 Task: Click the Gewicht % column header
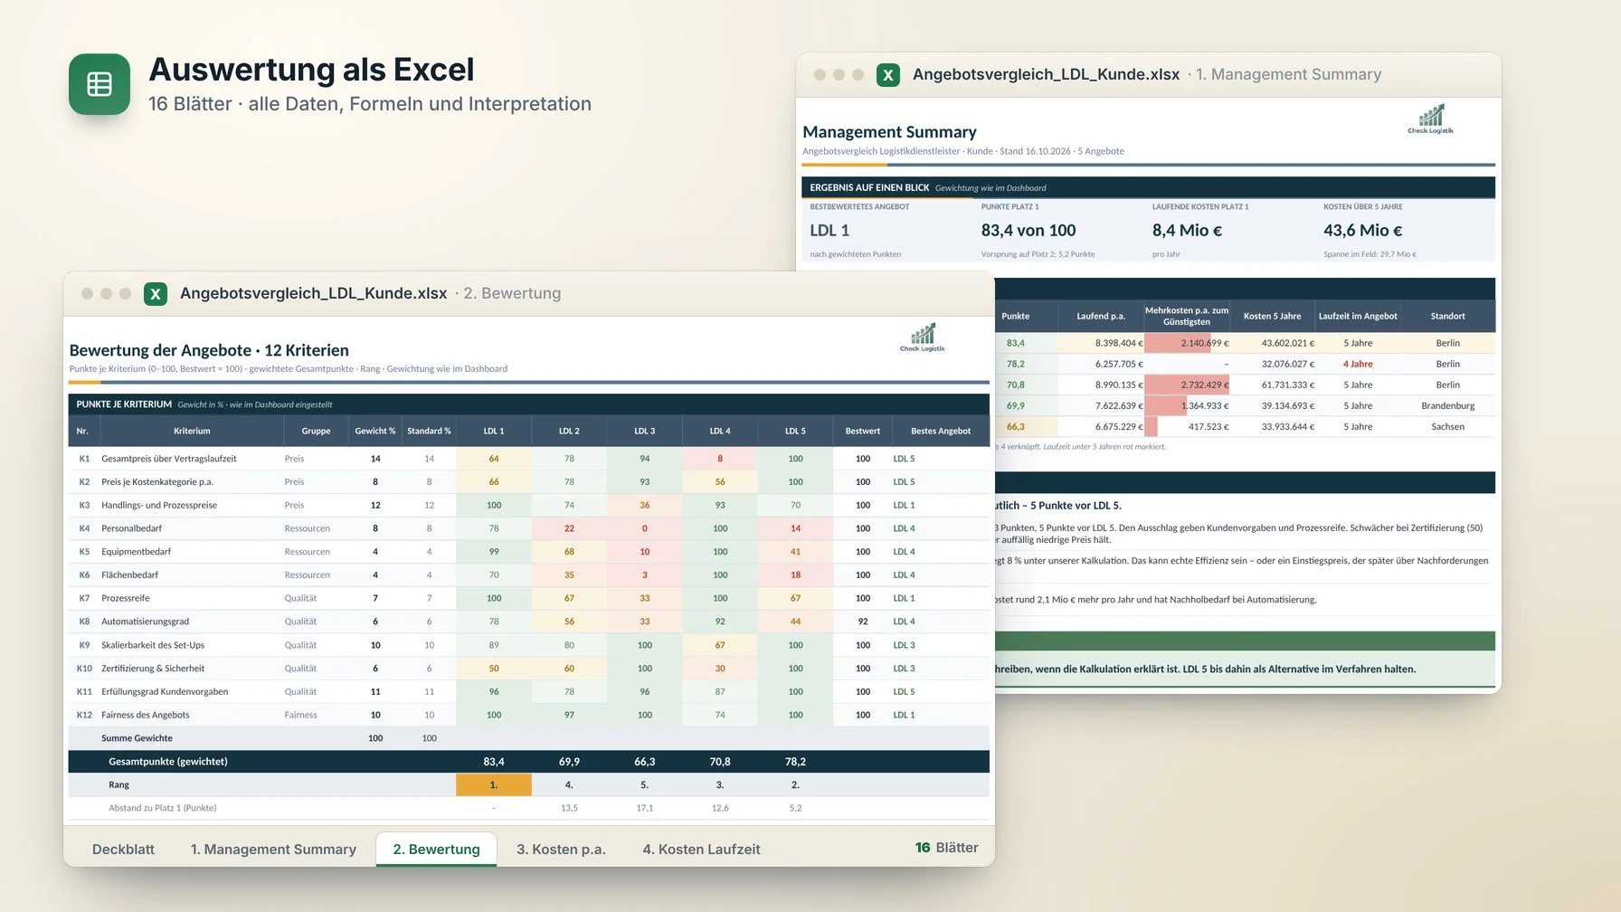375,432
